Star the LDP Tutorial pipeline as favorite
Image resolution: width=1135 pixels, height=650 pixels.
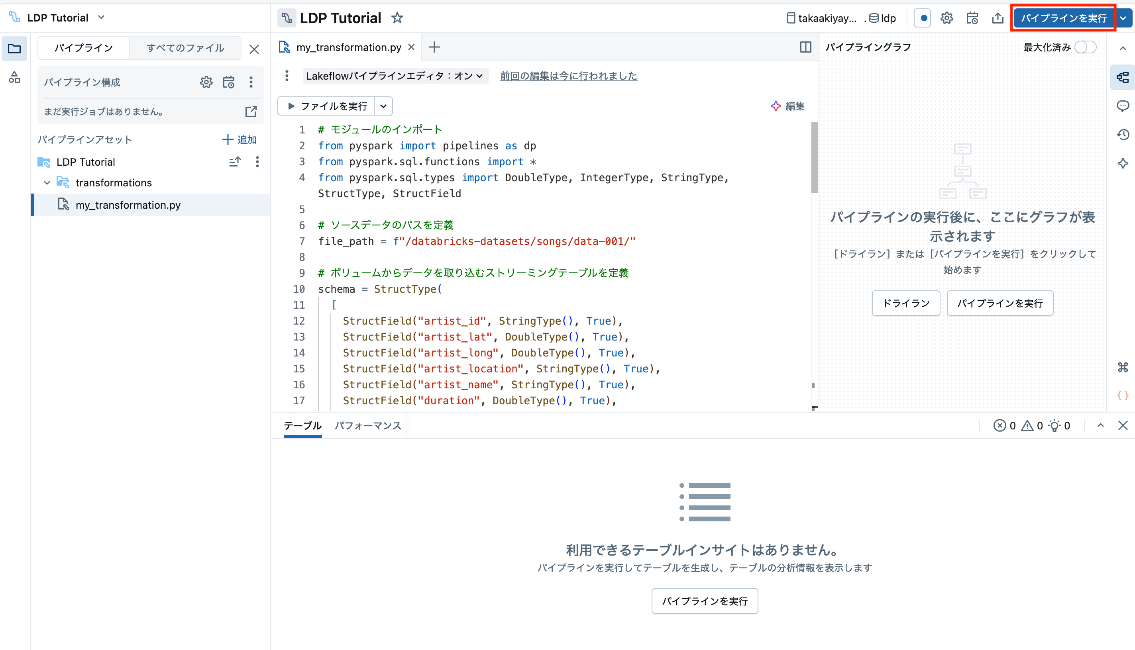[x=397, y=18]
